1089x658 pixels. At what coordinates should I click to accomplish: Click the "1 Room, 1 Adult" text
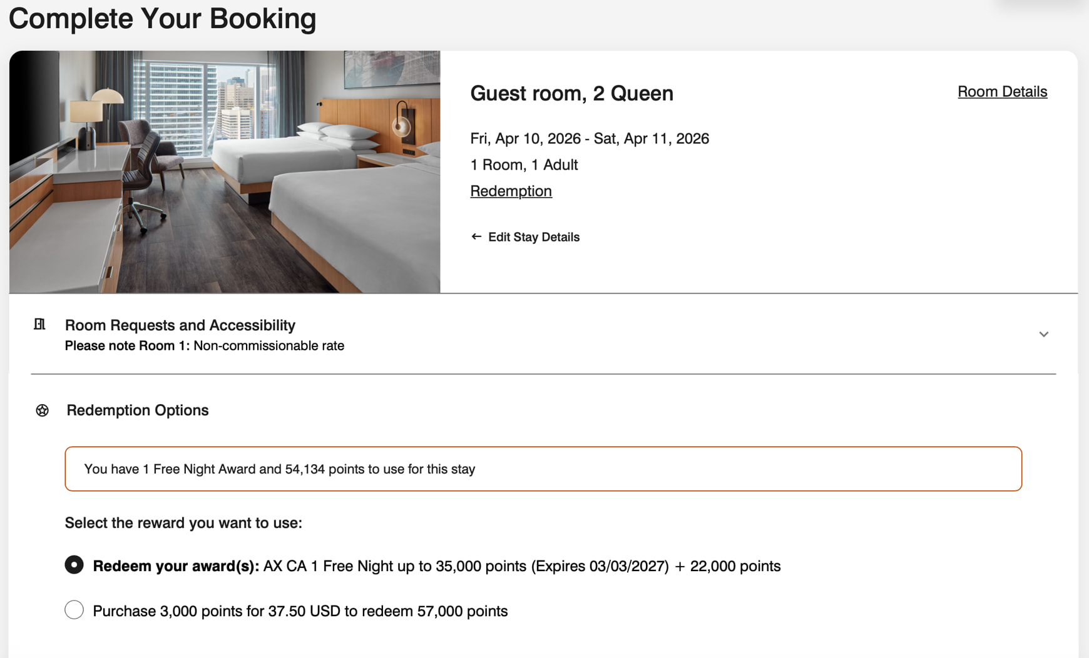click(x=524, y=164)
